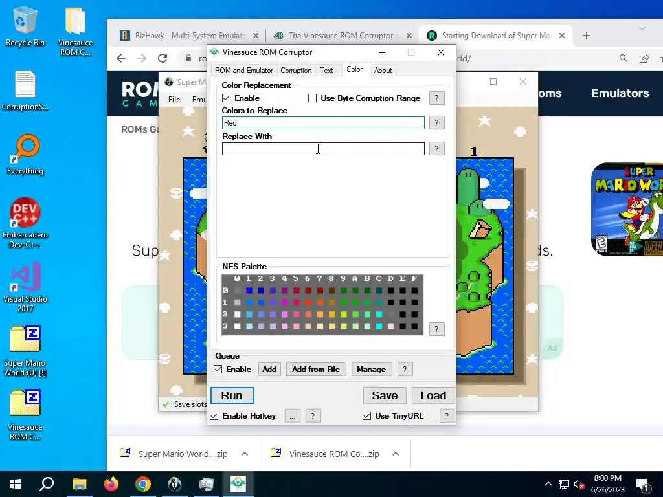Toggle Enable Hotkey checkbox
Viewport: 663px width, 497px height.
214,416
